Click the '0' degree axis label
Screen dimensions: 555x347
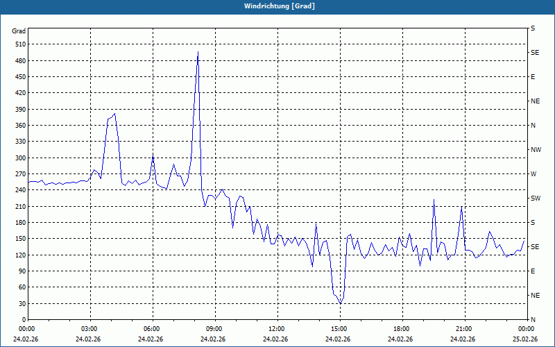[x=24, y=320]
